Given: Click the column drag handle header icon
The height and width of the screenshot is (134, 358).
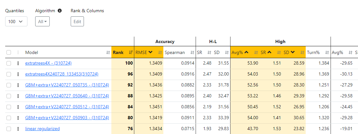Looking at the screenshot, I should (x=18, y=52).
